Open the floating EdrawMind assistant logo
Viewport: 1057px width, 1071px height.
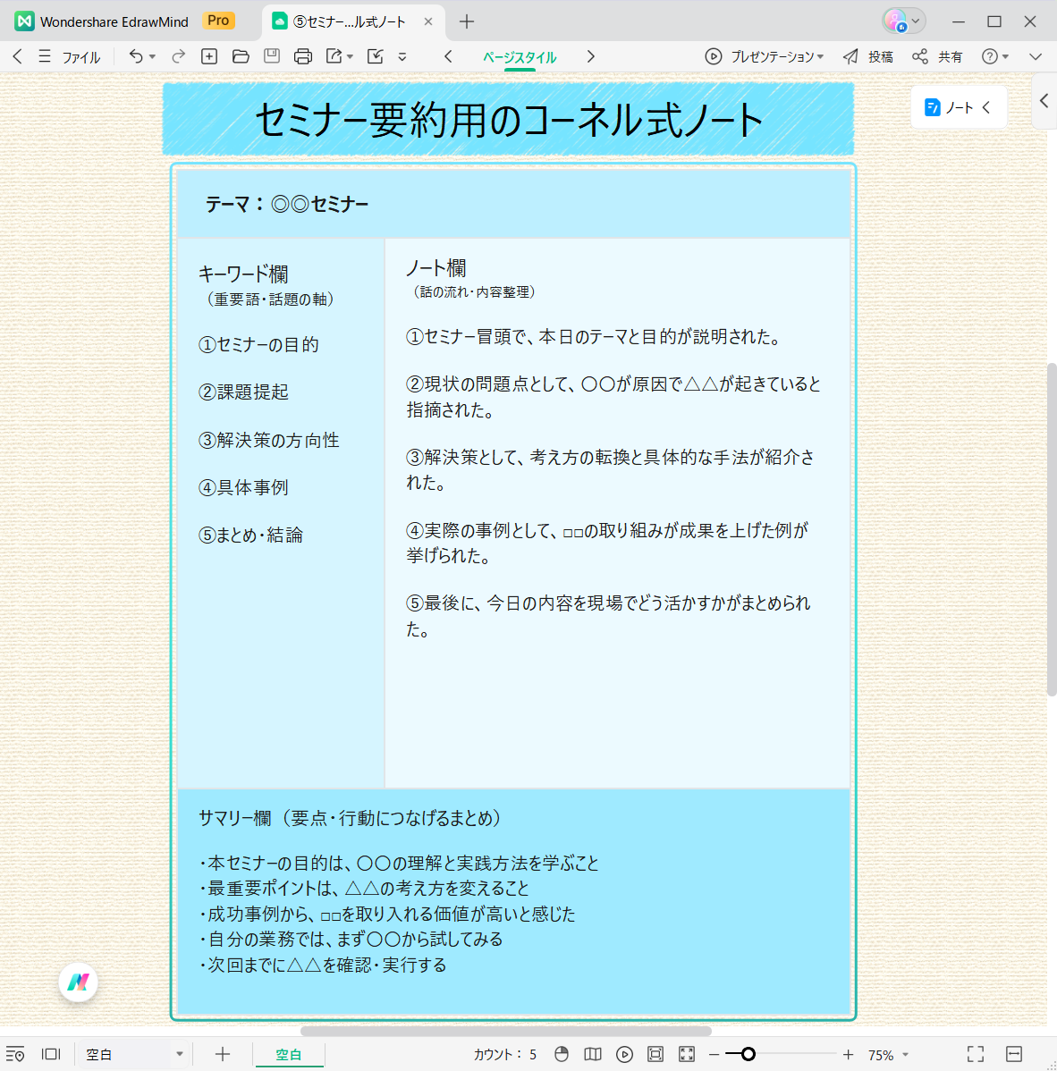tap(79, 982)
